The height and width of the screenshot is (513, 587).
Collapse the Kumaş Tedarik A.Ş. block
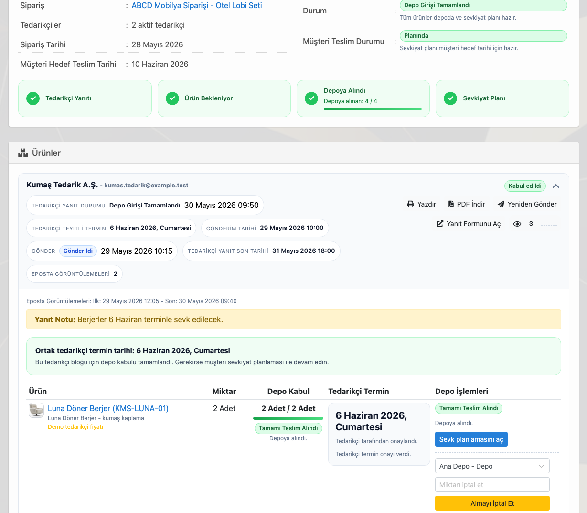click(x=556, y=186)
